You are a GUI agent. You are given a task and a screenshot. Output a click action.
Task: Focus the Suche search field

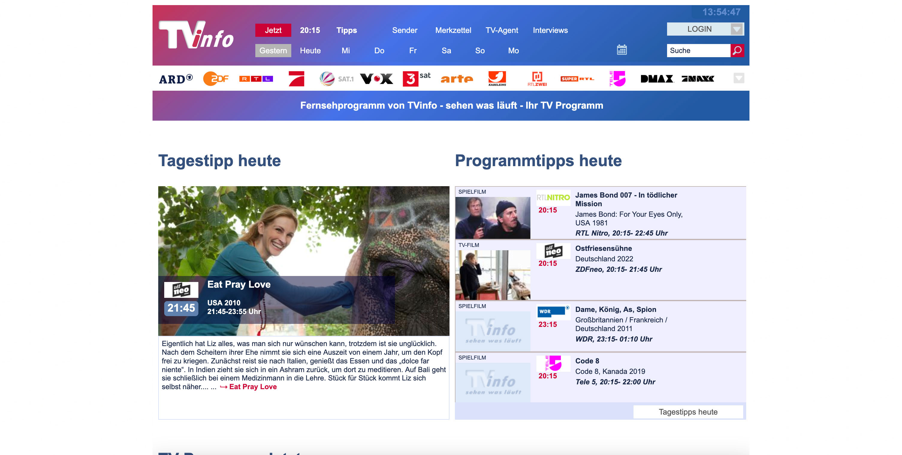(x=699, y=50)
